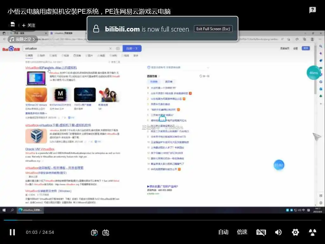The image size is (325, 244).
Task: Open the 寂静之空 music tag
Action: (23, 39)
